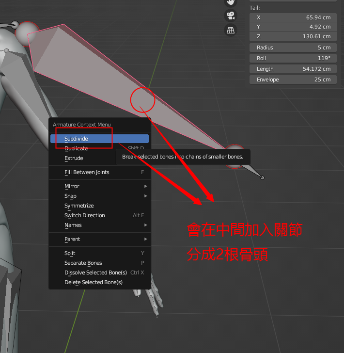
Task: Switch perspective/orthographic with the grid icon
Action: tap(231, 31)
